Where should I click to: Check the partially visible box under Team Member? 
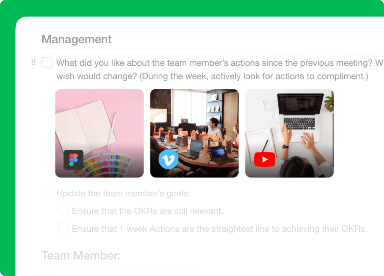(47, 274)
